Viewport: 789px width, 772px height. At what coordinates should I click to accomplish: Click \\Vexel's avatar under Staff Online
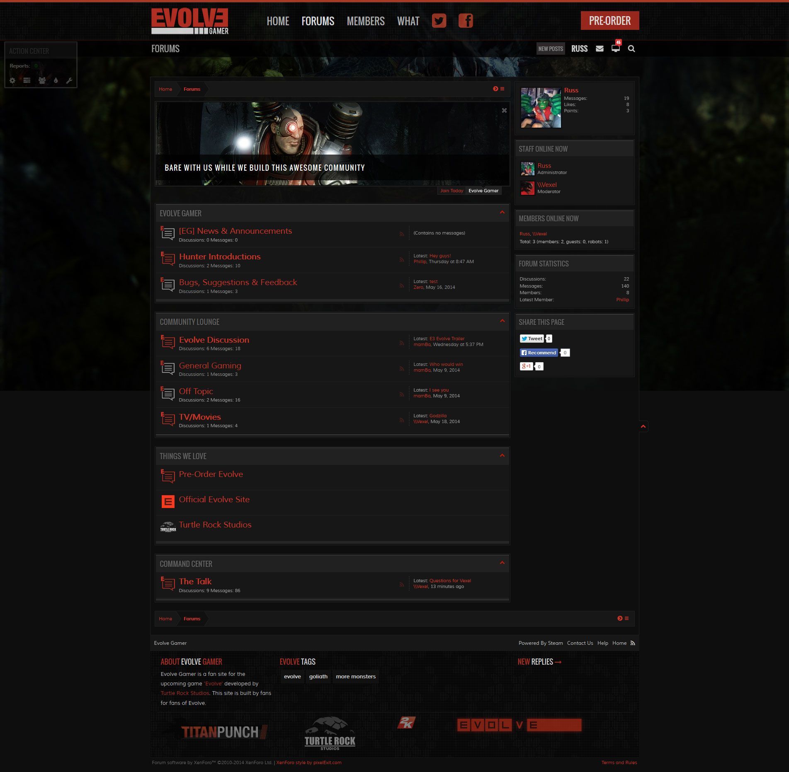pos(527,188)
